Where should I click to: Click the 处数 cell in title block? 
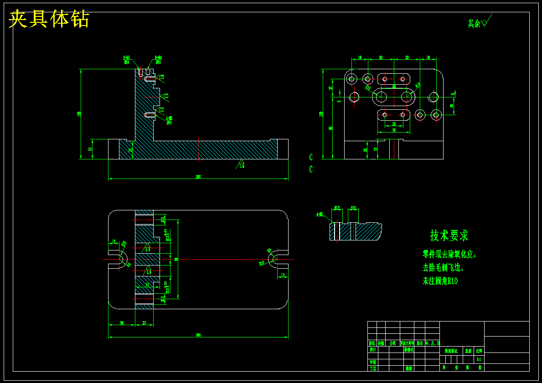tap(381, 344)
